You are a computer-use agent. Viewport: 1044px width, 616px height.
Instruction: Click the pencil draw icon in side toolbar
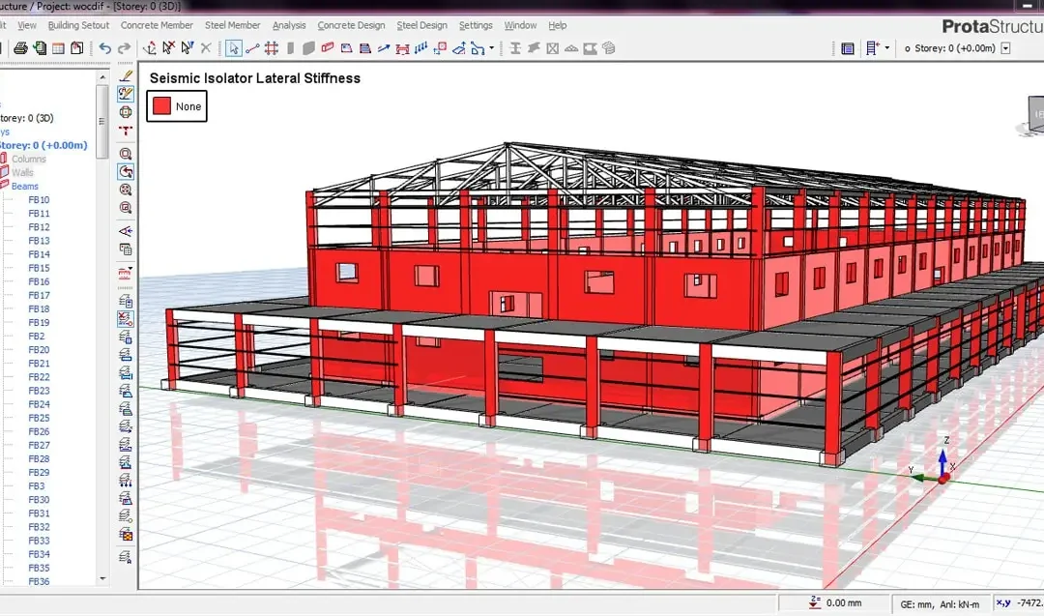[125, 76]
